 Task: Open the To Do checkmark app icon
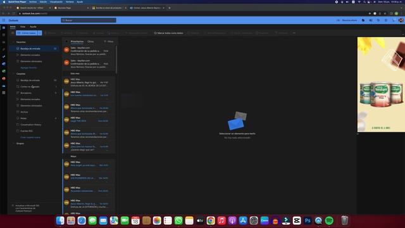(x=4, y=56)
